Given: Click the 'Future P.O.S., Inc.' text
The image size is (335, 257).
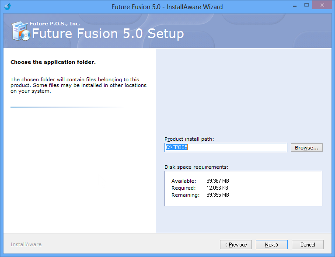Looking at the screenshot, I should coord(55,24).
